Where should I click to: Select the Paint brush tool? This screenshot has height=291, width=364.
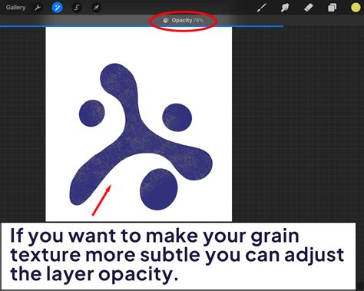[262, 8]
